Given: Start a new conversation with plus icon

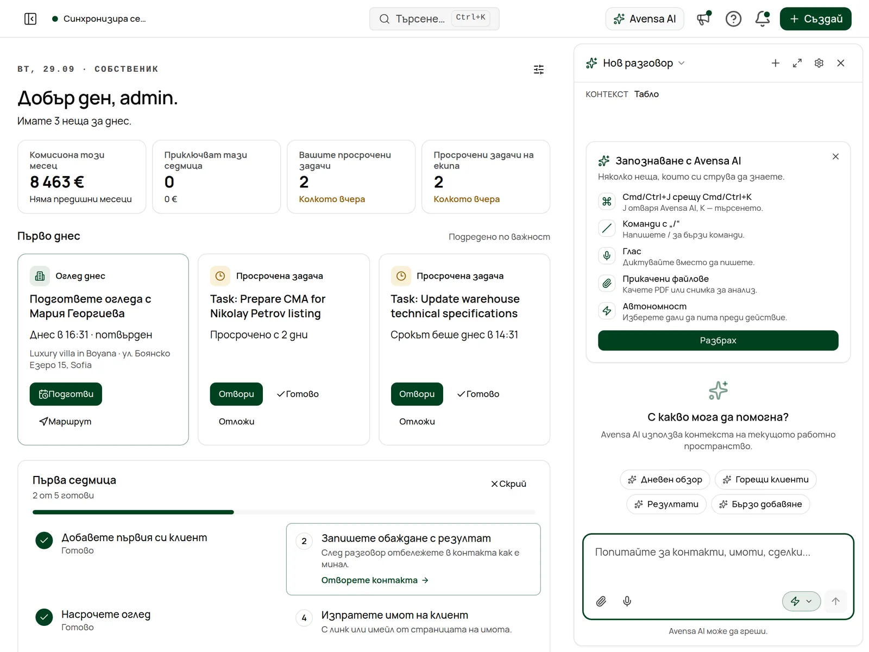Looking at the screenshot, I should click(x=776, y=63).
